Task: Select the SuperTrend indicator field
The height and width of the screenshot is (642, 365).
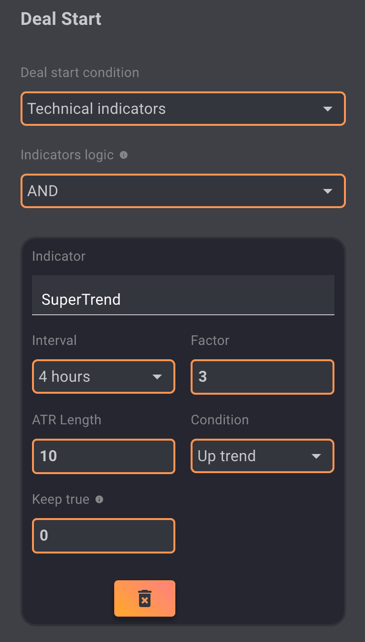Action: tap(183, 300)
